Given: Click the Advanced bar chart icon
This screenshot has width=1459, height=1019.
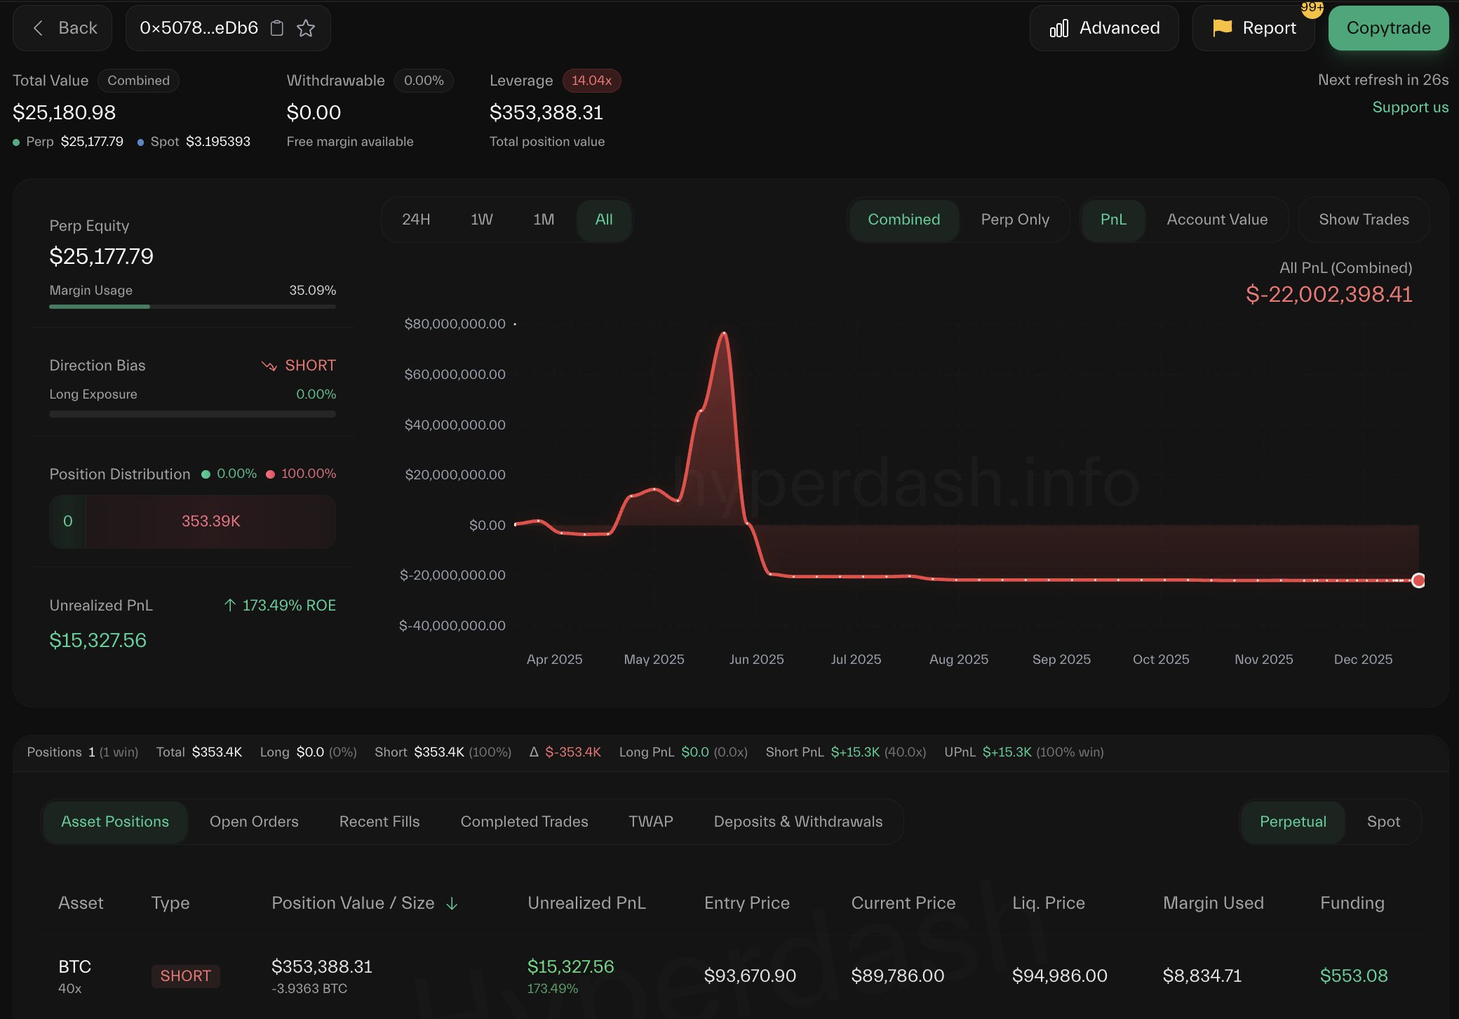Looking at the screenshot, I should (x=1059, y=28).
